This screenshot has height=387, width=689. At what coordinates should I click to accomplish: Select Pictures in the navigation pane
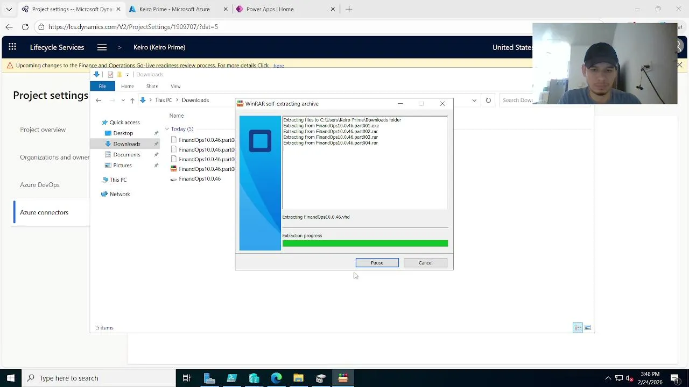pos(122,166)
